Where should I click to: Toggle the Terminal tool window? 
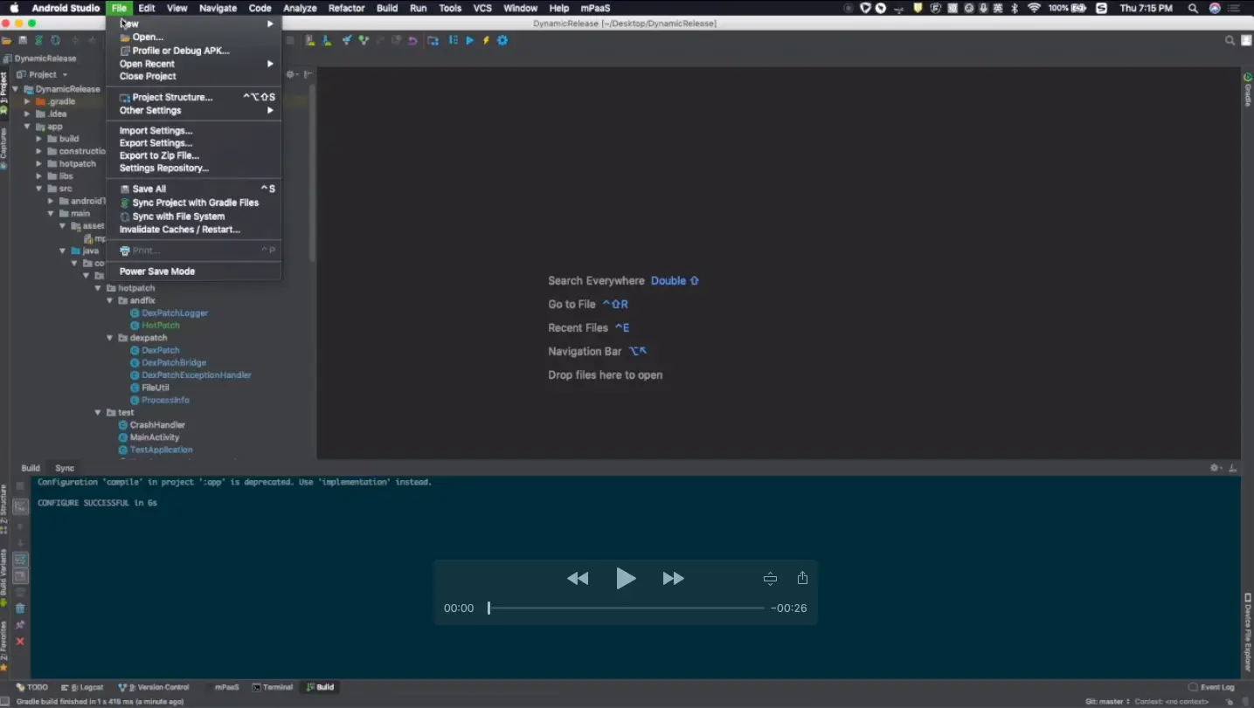point(272,686)
